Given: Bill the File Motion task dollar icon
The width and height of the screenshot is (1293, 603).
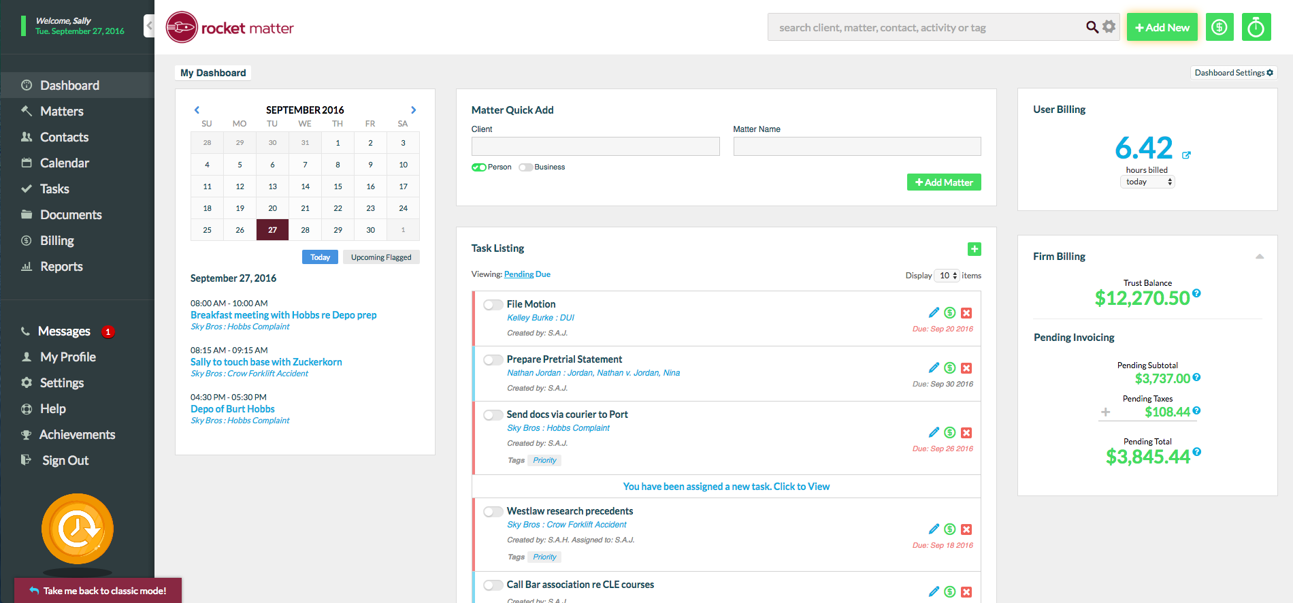Looking at the screenshot, I should 950,313.
